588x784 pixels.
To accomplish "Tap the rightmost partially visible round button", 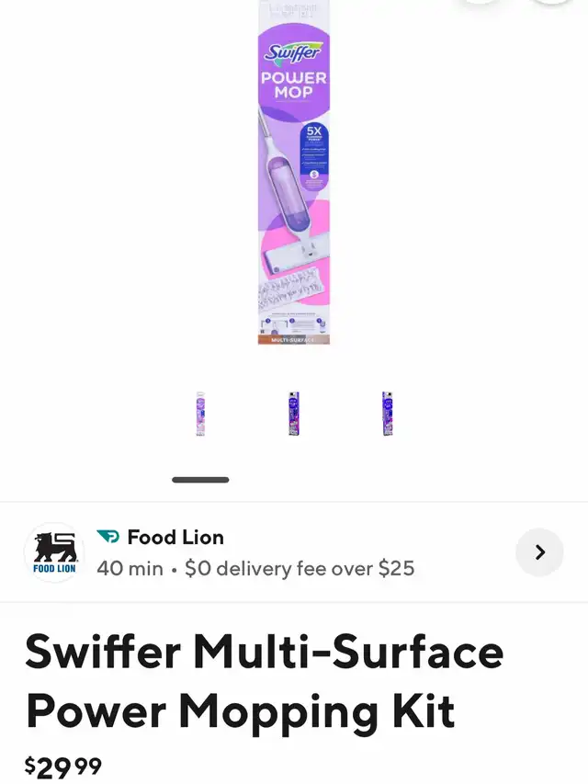I will point(552,2).
